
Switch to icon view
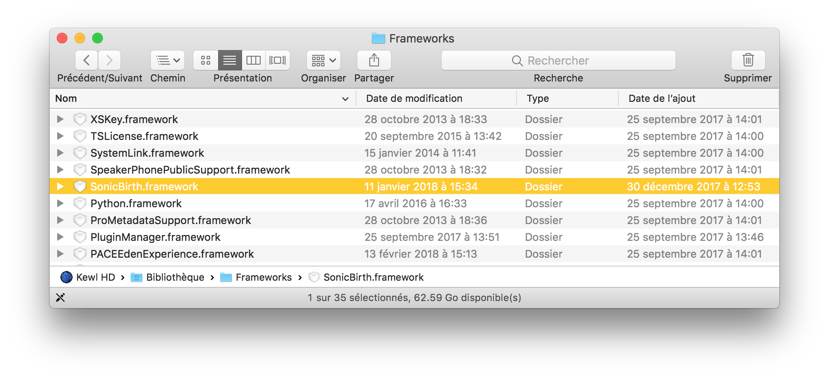click(206, 60)
